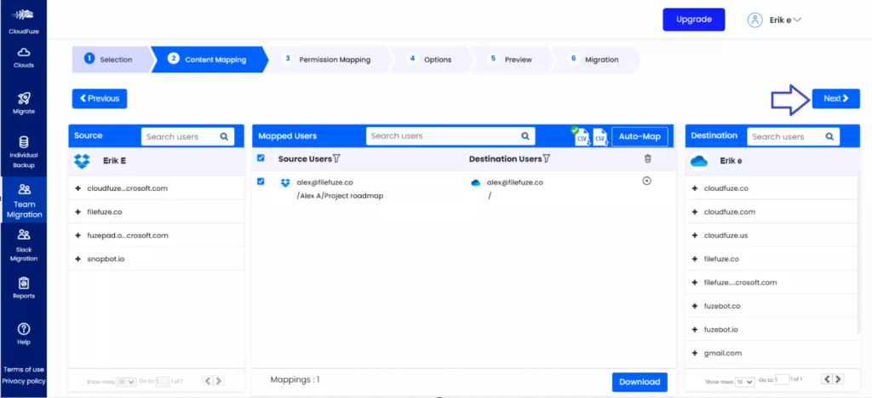The height and width of the screenshot is (398, 872).
Task: Go to next Source page arrow
Action: pyautogui.click(x=219, y=381)
